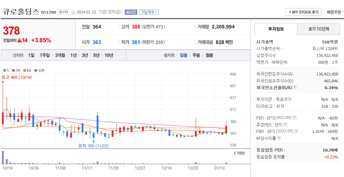
Task: Click the 액면가 value 500원 | 1주
Action: (327, 62)
